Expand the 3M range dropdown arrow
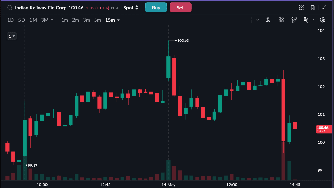Screen dimensions: 334x188 [52, 20]
